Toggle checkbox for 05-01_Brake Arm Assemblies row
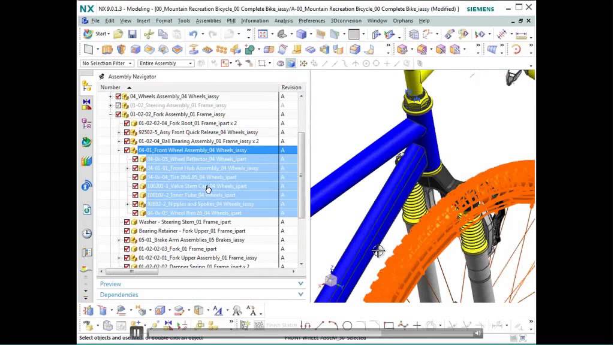The width and height of the screenshot is (614, 345). [x=127, y=240]
